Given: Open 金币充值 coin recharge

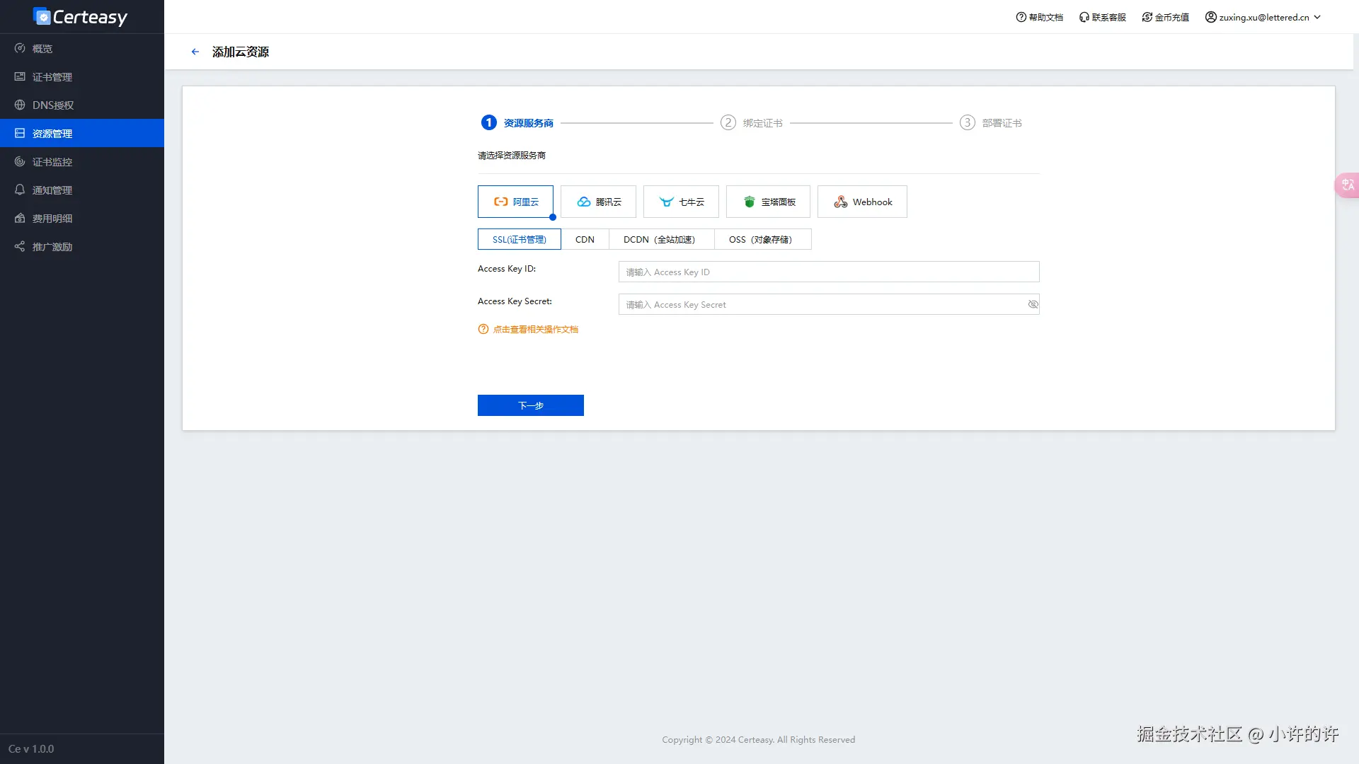Looking at the screenshot, I should coord(1165,16).
